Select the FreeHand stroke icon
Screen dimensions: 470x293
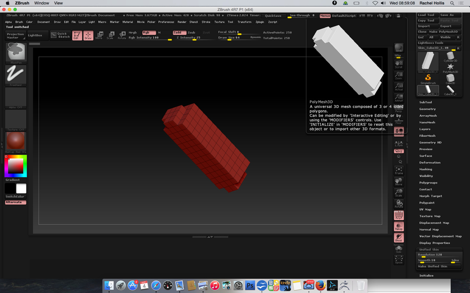[16, 76]
